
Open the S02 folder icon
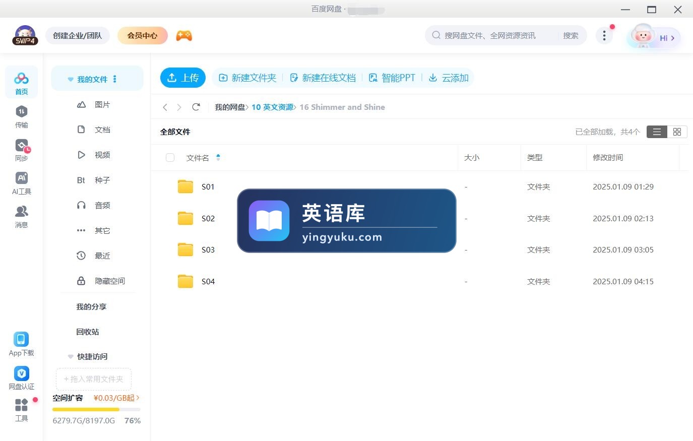tap(185, 218)
